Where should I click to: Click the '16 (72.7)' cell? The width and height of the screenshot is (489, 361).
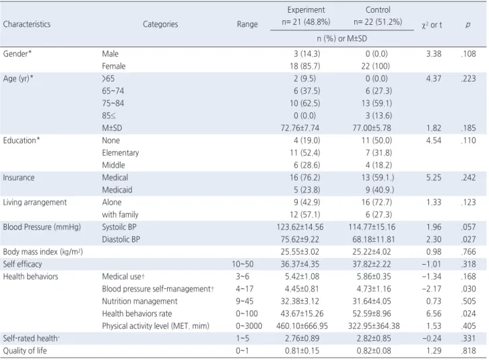pyautogui.click(x=377, y=202)
